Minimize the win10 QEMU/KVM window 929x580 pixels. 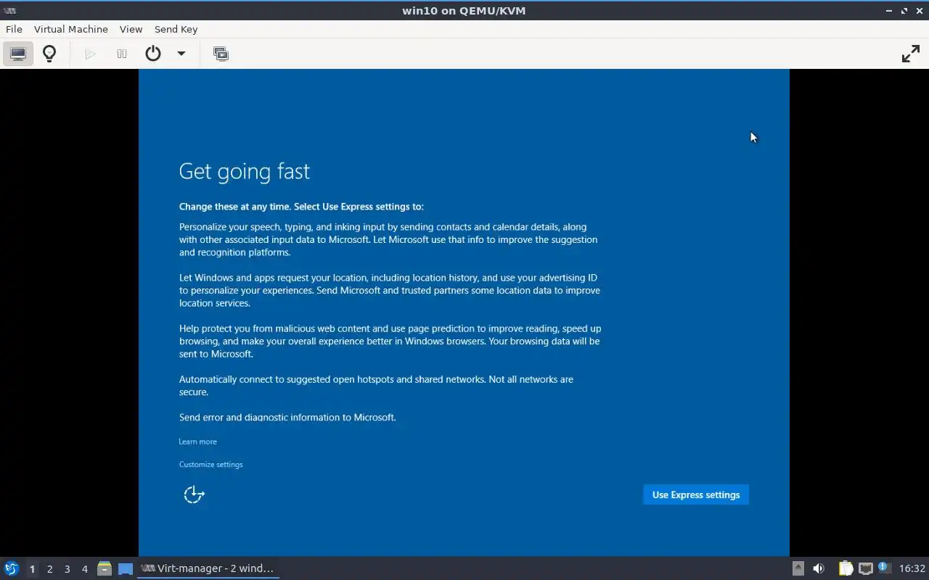(889, 11)
